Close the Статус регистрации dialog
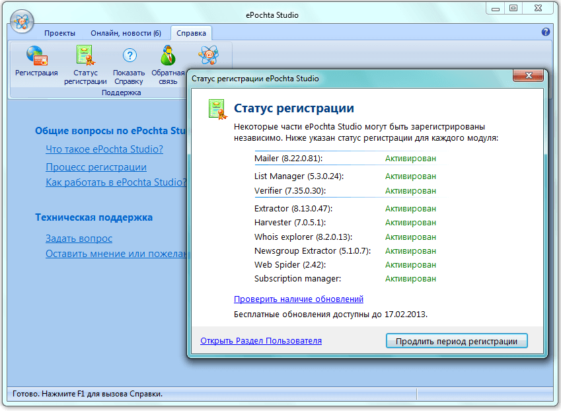 [x=529, y=75]
